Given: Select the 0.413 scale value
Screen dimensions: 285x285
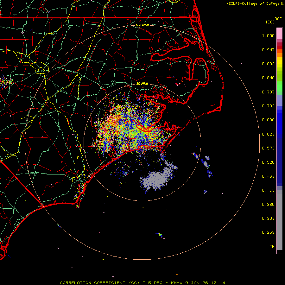Looking at the screenshot, I should coord(268,190).
